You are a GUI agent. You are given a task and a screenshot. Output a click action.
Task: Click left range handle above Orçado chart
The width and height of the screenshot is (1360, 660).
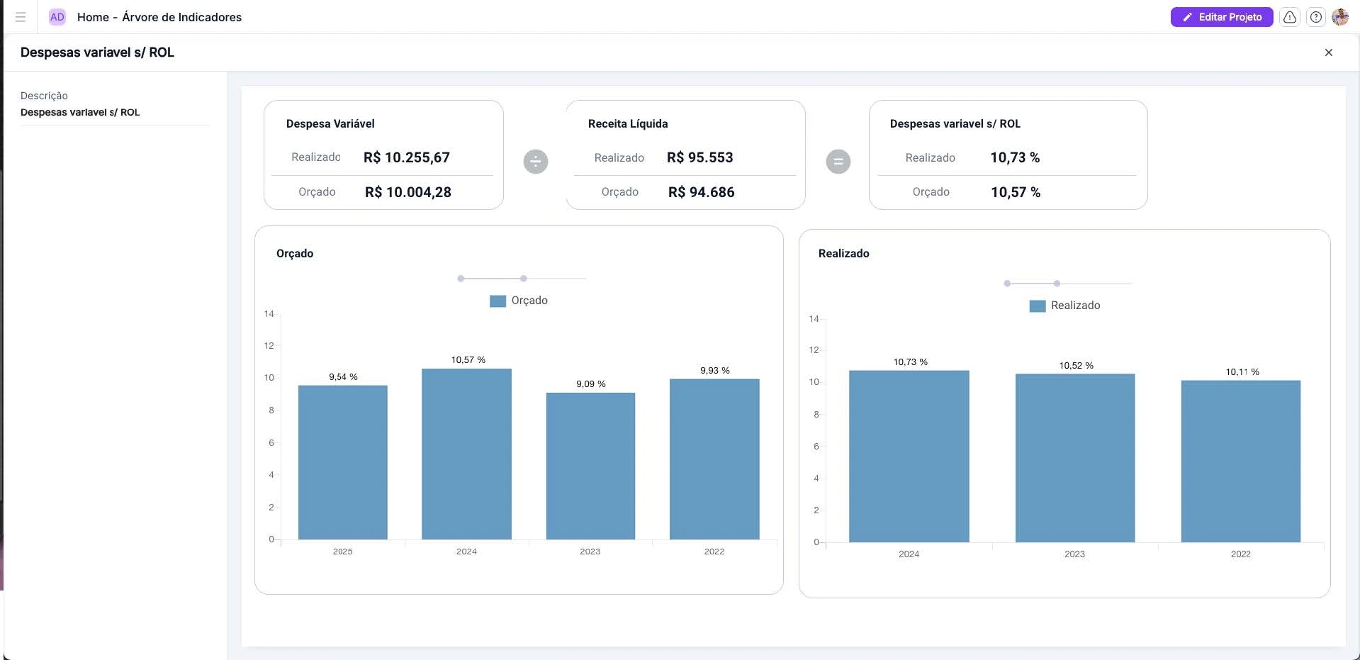tap(461, 279)
